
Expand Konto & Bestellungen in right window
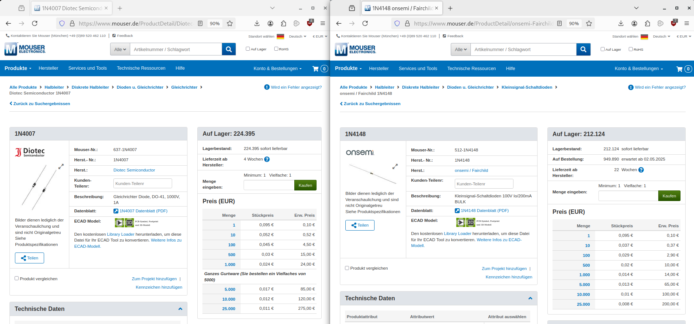click(639, 69)
